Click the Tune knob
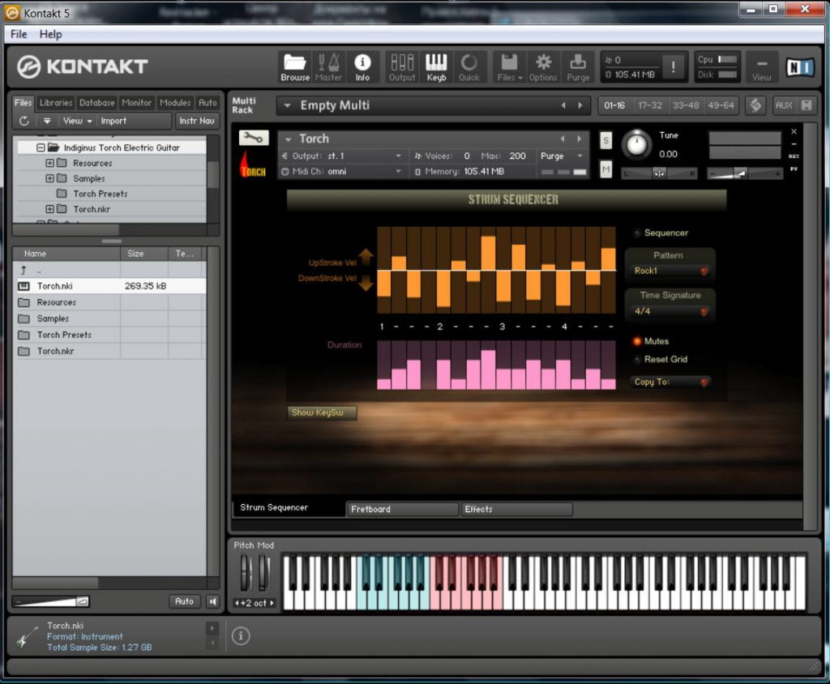This screenshot has height=684, width=830. [x=637, y=144]
